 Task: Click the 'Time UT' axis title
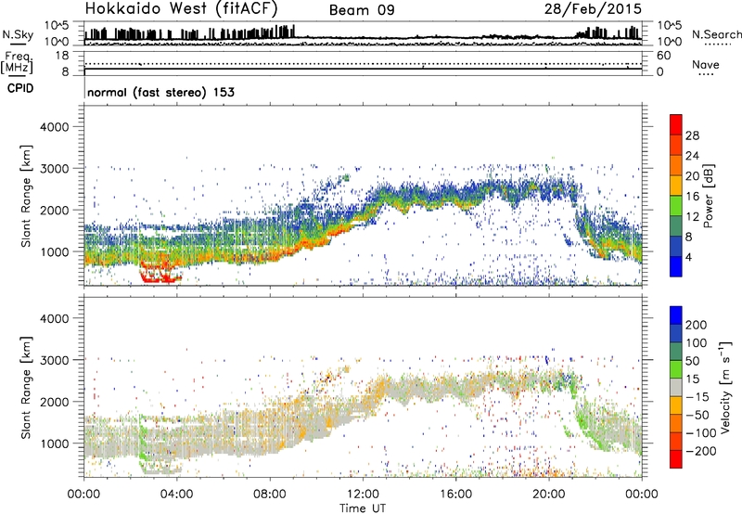coord(363,508)
